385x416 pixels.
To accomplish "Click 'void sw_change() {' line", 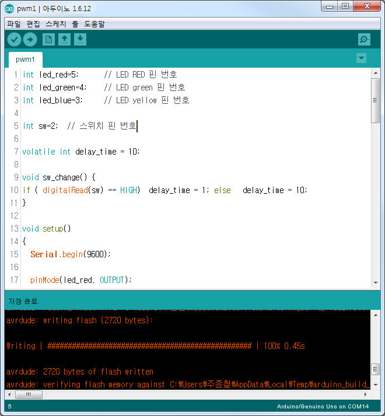I will point(59,177).
